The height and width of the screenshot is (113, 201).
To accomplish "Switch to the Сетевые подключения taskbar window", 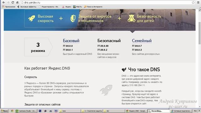I will [x=181, y=111].
